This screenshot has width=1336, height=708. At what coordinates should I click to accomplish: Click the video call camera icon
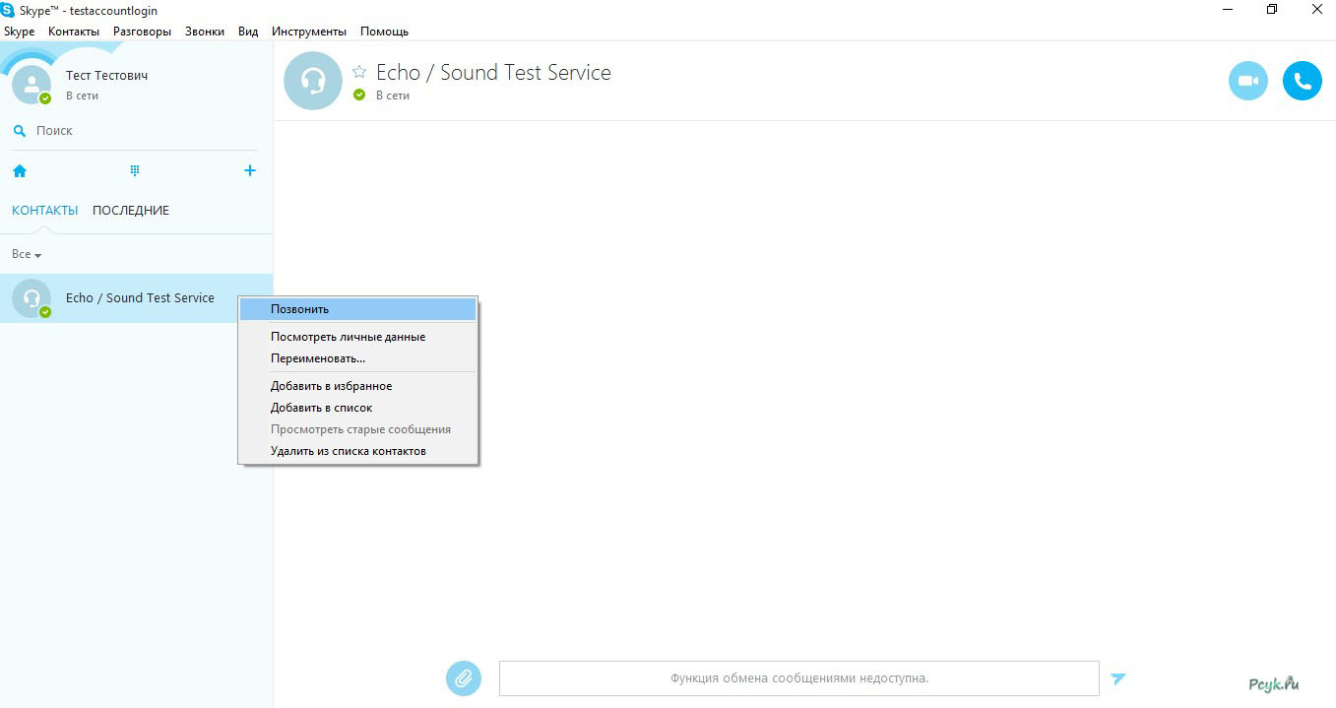(1247, 81)
